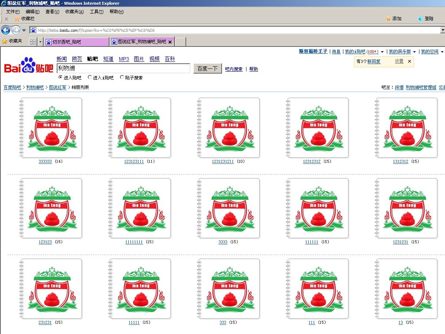
Task: Switch to the 切尔西吧_贴吧 tab
Action: pos(76,42)
